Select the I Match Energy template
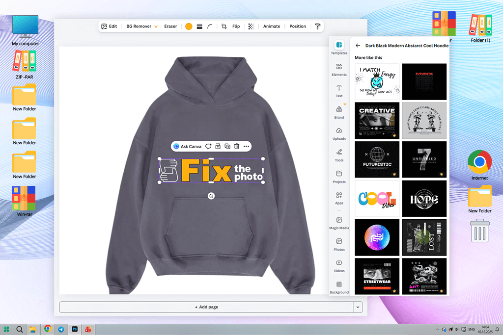The height and width of the screenshot is (335, 503). 377,82
